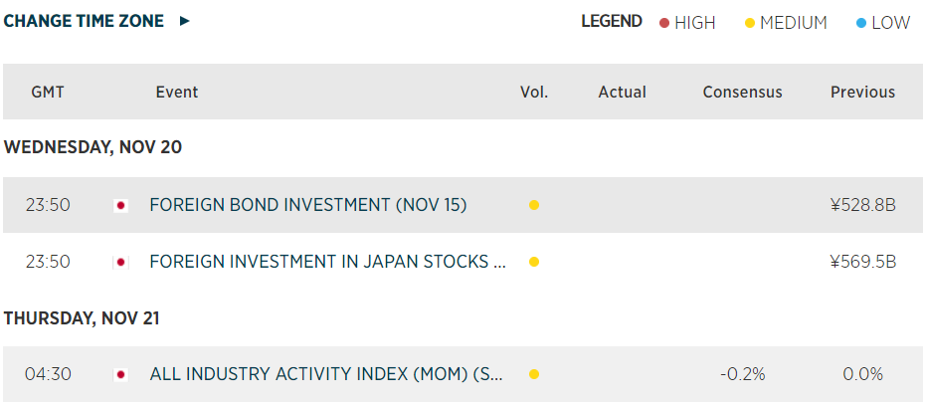The width and height of the screenshot is (926, 407).
Task: Expand the Change Time Zone arrow
Action: [185, 21]
